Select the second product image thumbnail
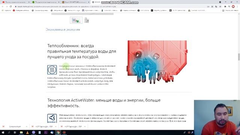 tap(87, 20)
